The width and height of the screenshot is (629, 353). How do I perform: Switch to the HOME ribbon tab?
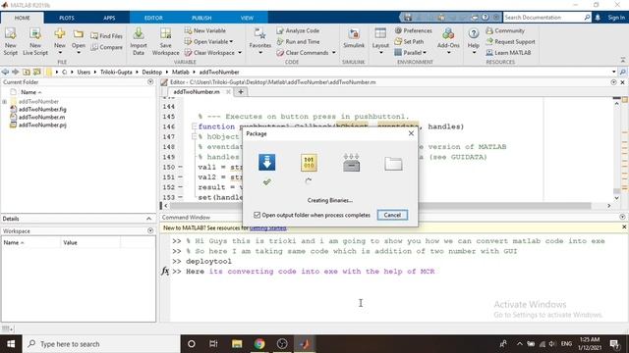click(x=22, y=18)
